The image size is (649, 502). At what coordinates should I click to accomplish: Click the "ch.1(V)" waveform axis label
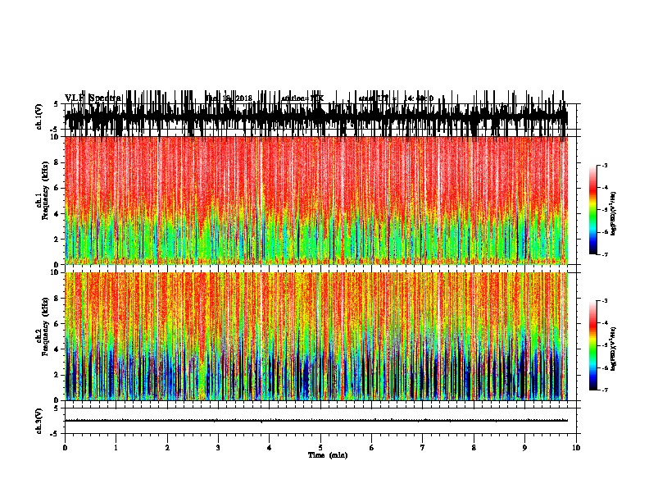39,116
